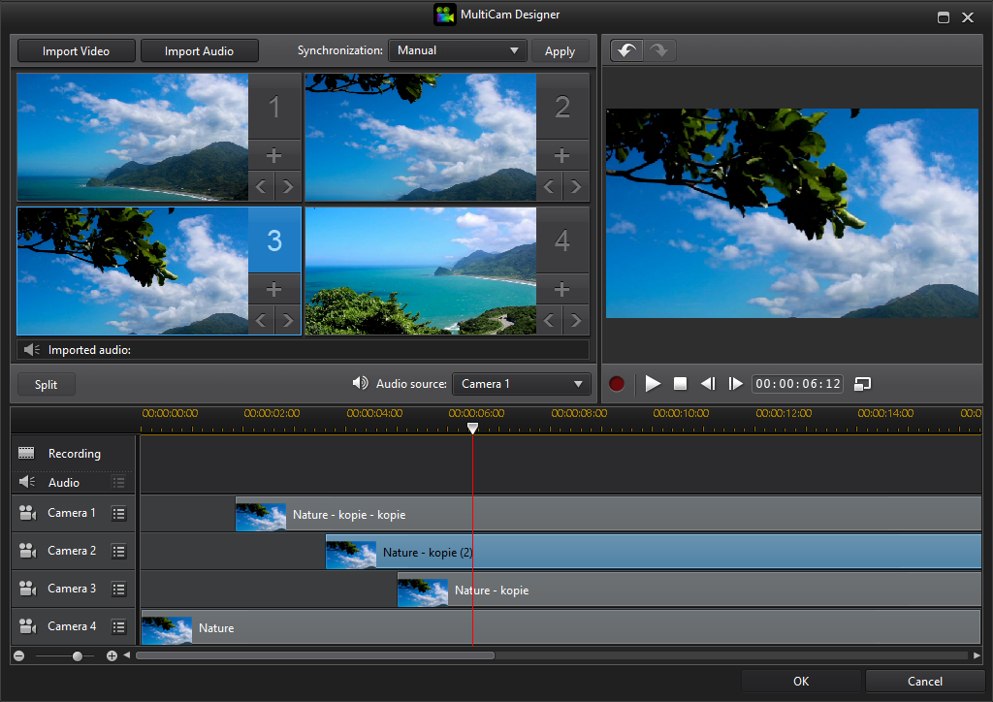Zoom in timeline with plus icon

[112, 656]
